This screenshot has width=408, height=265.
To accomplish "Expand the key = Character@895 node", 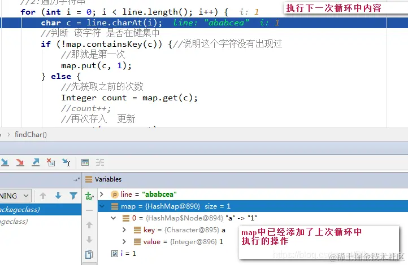I will point(124,229).
